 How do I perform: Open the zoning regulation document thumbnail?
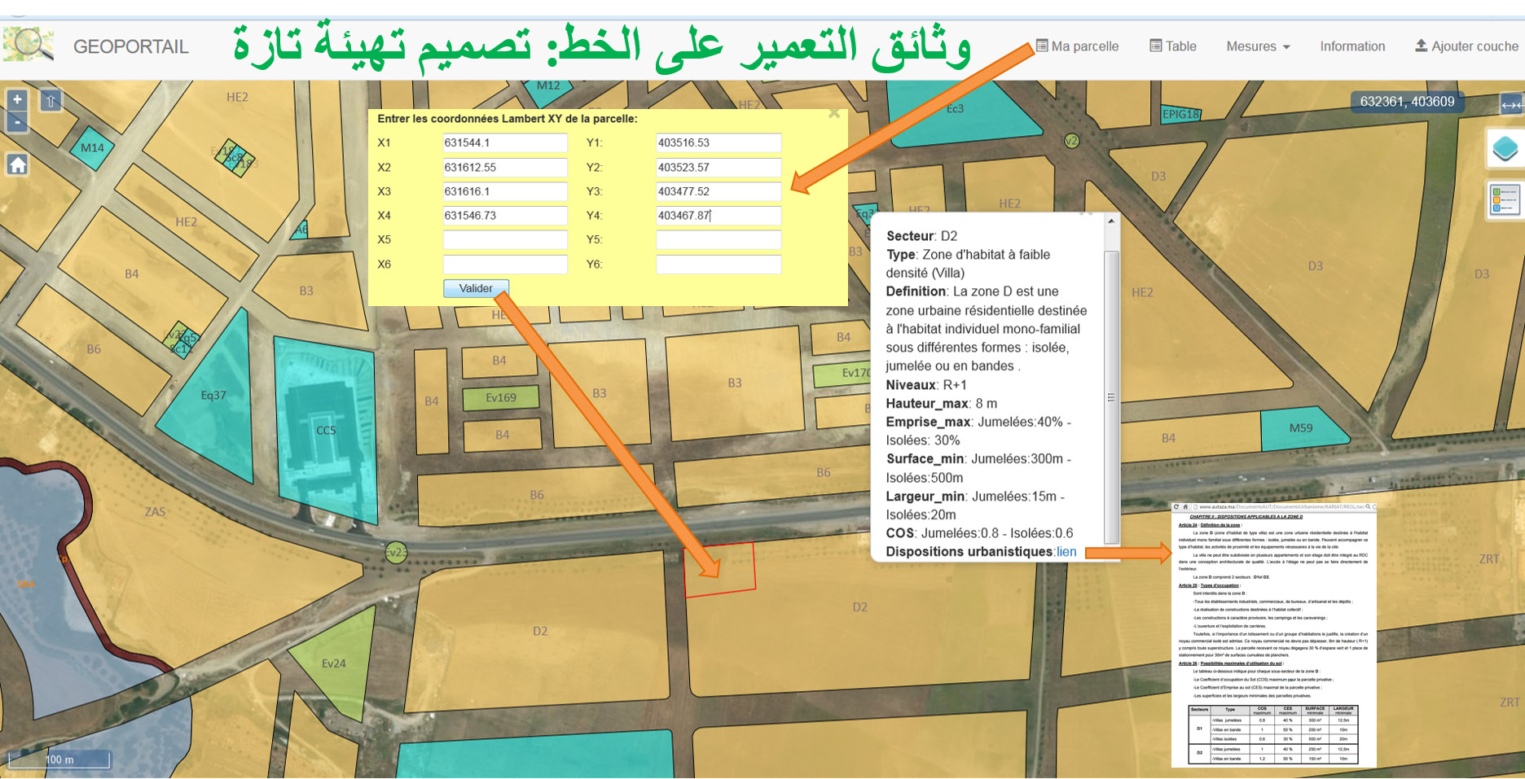[1273, 635]
